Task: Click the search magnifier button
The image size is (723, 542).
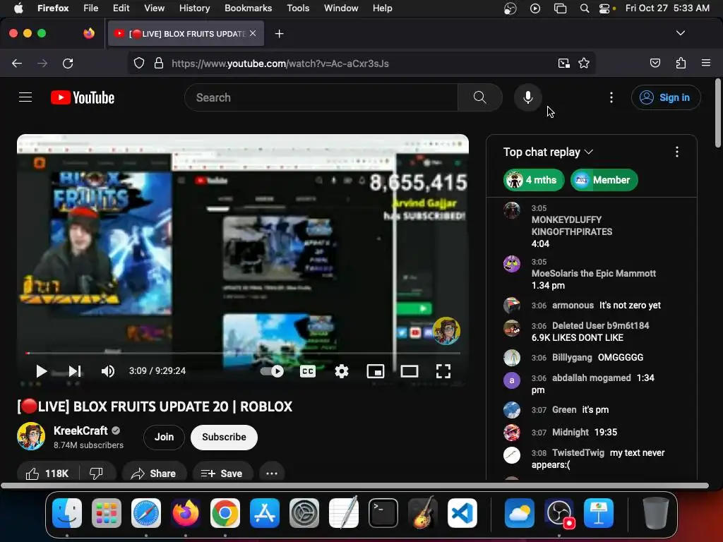Action: (480, 97)
